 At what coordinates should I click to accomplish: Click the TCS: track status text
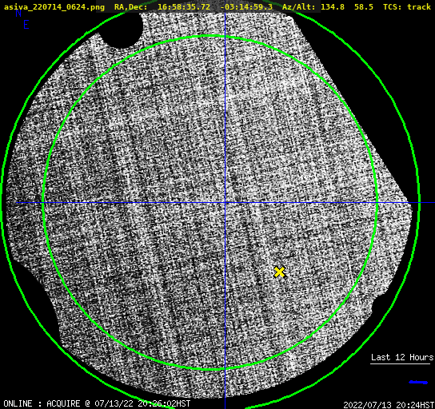[x=407, y=7]
